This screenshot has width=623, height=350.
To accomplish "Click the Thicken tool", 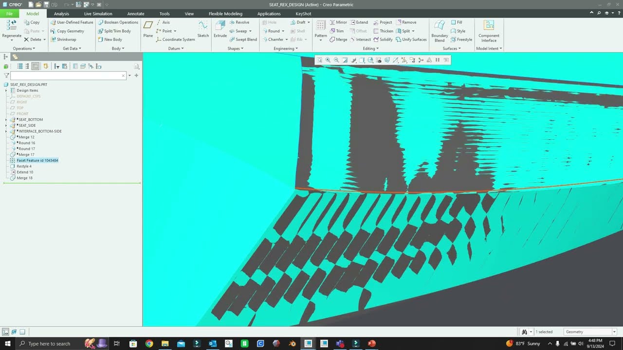I will pyautogui.click(x=384, y=31).
